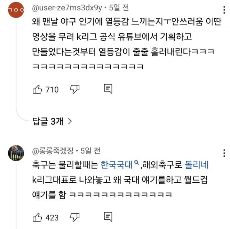This screenshot has width=230, height=229.
Task: Click the 710 like count
Action: pos(52,89)
